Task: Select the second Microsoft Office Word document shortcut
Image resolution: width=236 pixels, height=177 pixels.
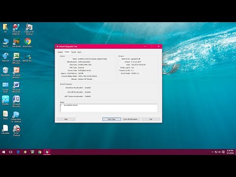Action: tap(16, 102)
